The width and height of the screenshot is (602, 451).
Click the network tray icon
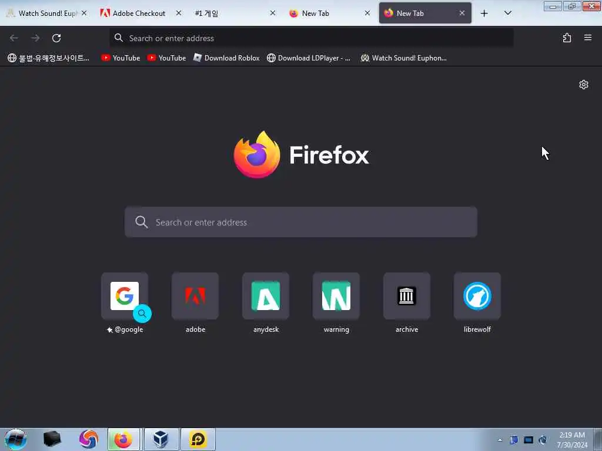point(543,440)
